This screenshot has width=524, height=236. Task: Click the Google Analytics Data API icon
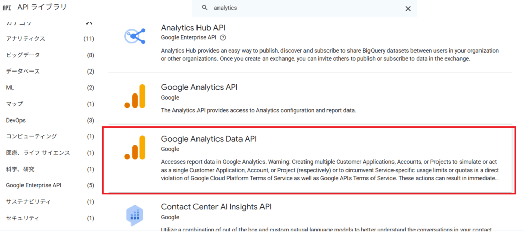click(x=135, y=148)
